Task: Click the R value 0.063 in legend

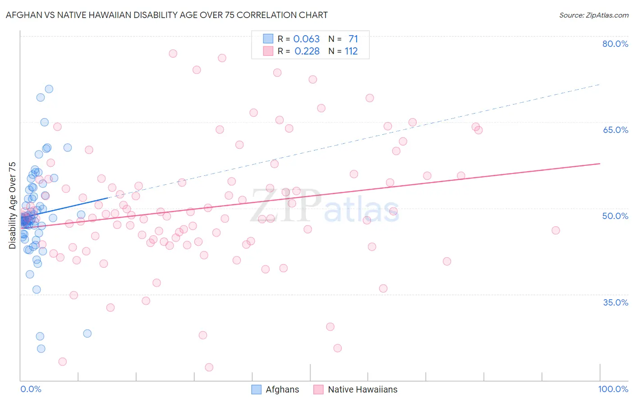Action: (307, 39)
